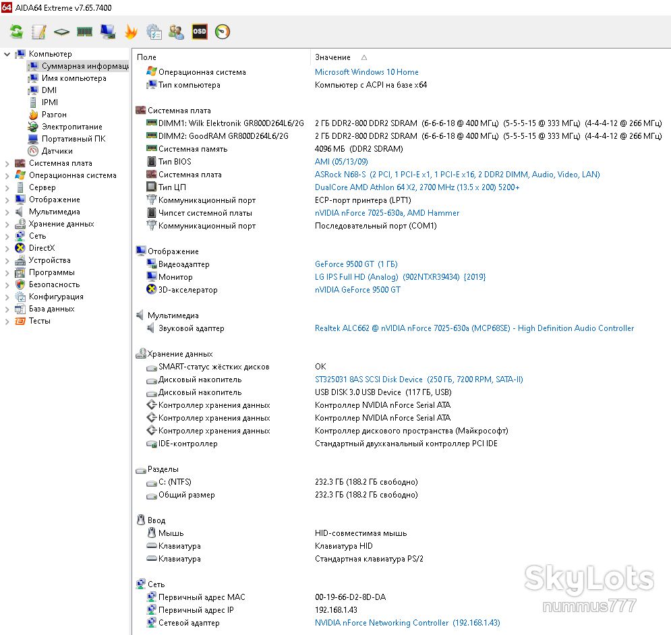This screenshot has height=635, width=671.
Task: Select the Тип компьютера row
Action: pos(401,85)
